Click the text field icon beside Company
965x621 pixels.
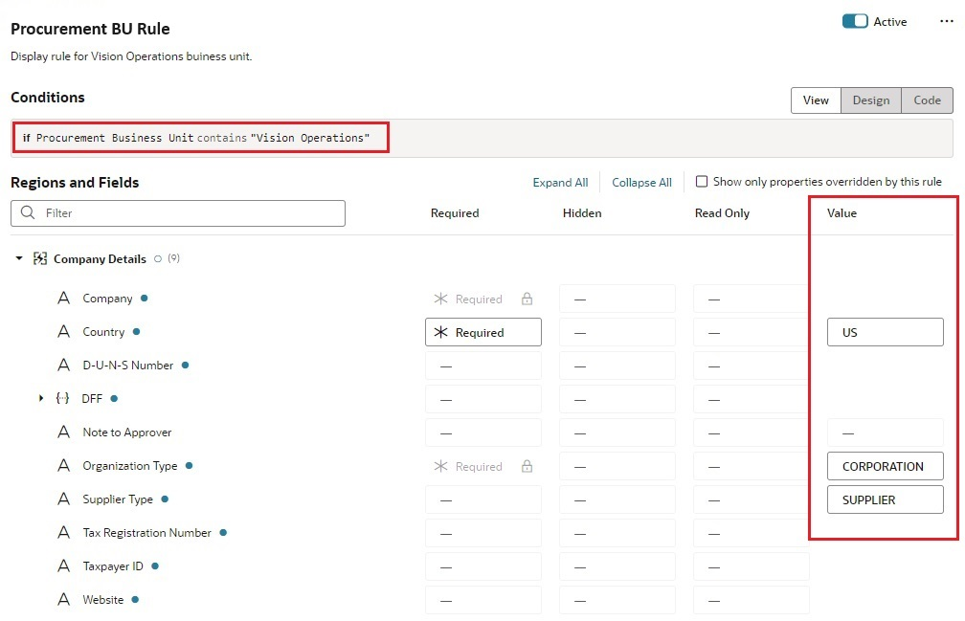coord(63,299)
